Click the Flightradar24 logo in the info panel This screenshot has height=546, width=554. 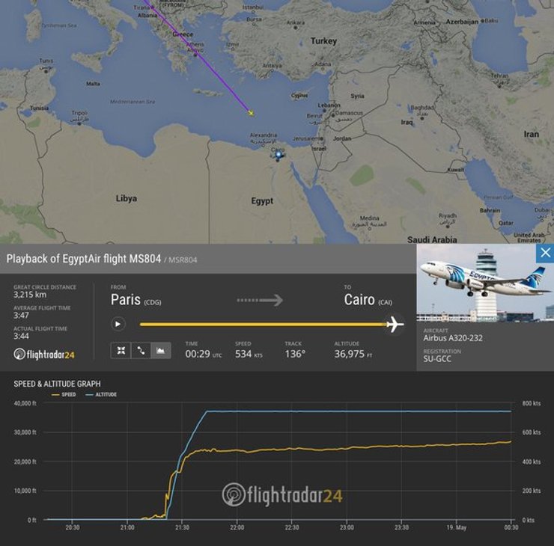(x=44, y=354)
